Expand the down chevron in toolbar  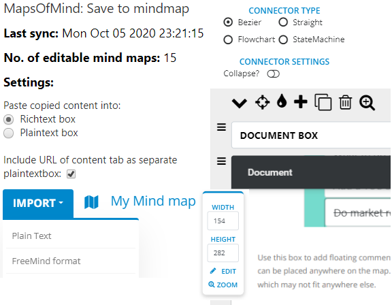(240, 103)
